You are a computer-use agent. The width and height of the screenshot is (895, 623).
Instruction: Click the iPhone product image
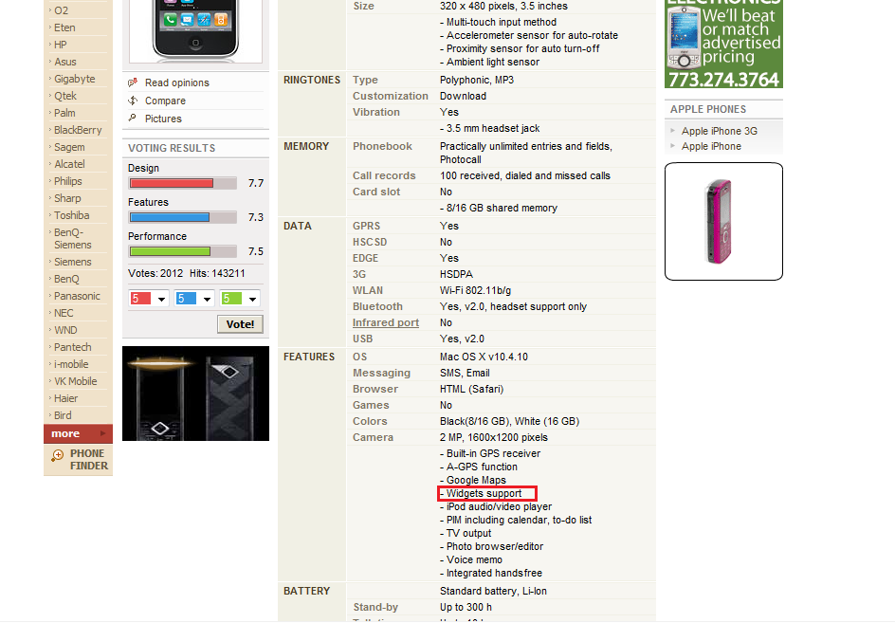pyautogui.click(x=195, y=29)
